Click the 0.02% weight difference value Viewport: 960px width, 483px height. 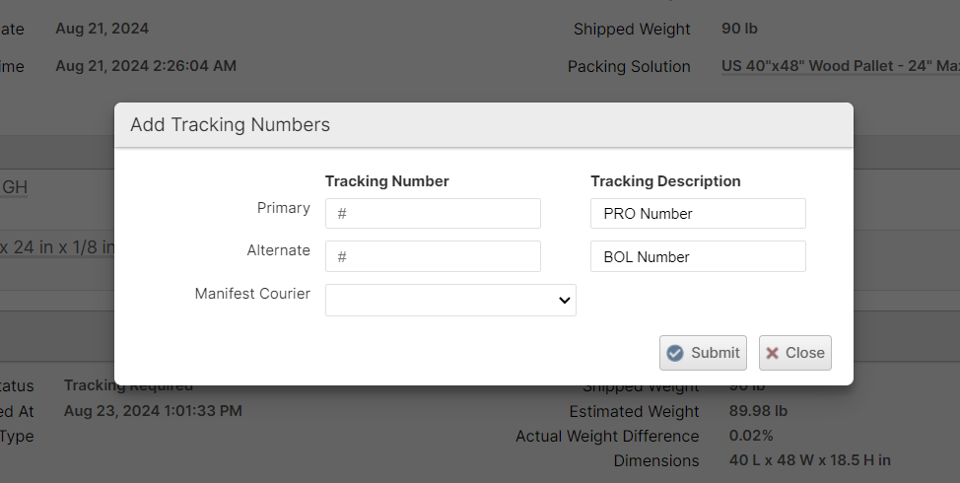(x=751, y=436)
